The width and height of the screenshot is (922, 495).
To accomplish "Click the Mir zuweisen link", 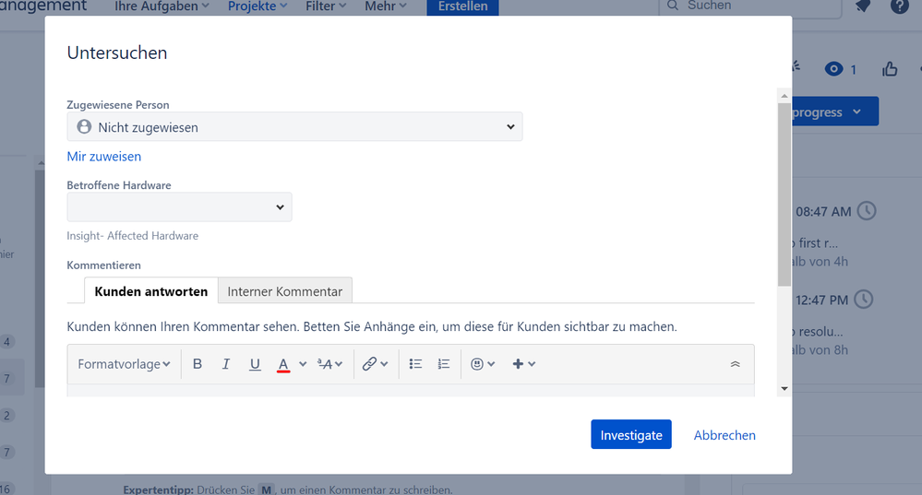I will [x=104, y=156].
